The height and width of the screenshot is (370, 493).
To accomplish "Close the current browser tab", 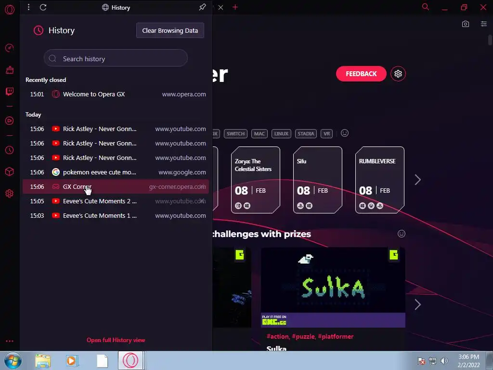I will click(x=221, y=7).
